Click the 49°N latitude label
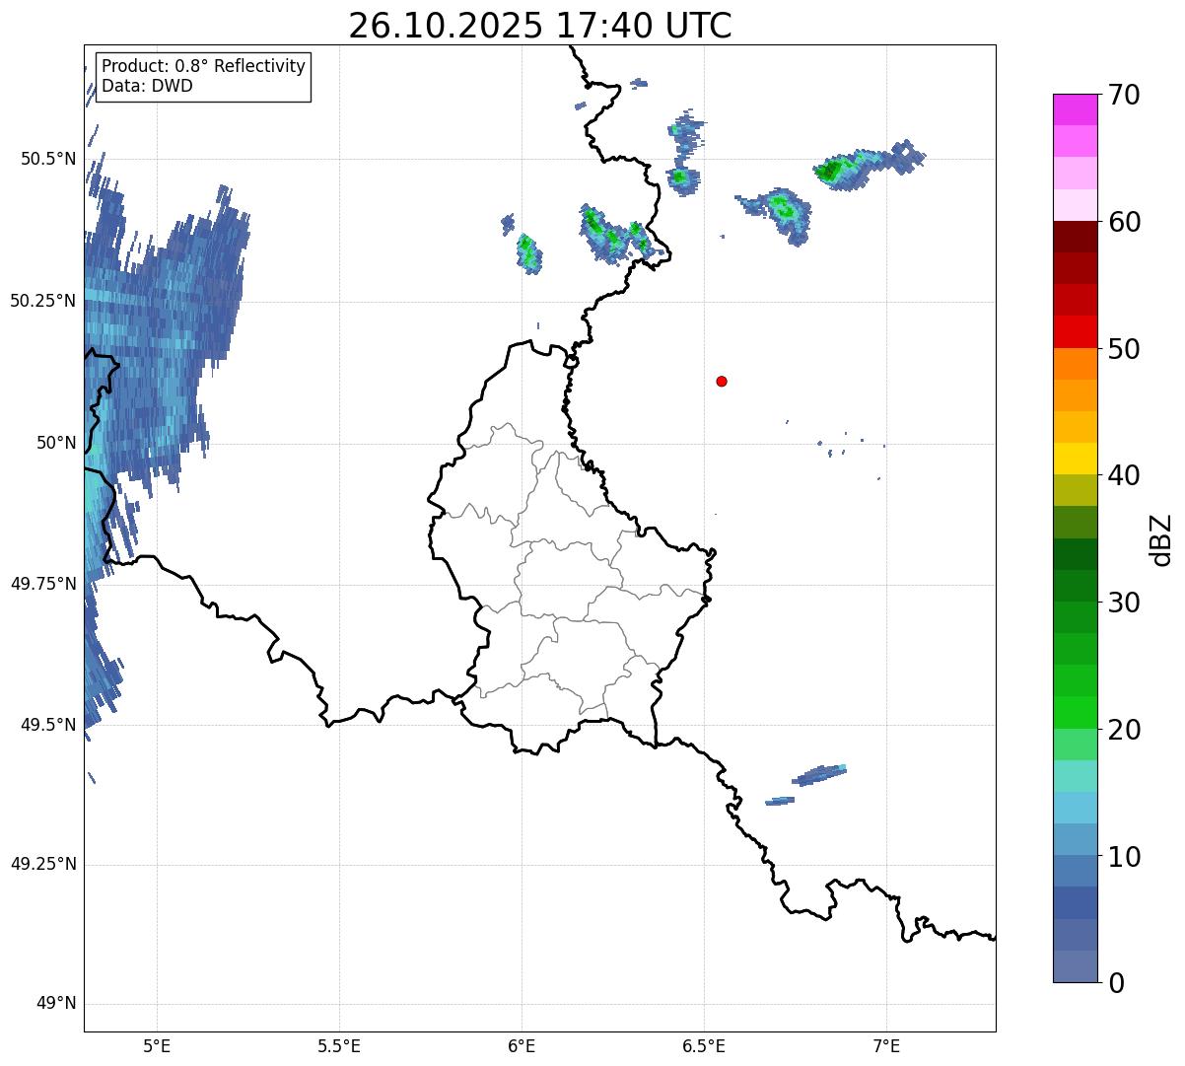1185x1066 pixels. [56, 1004]
